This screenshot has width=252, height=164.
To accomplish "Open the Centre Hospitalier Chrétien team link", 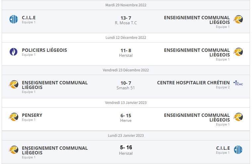I will [x=193, y=83].
